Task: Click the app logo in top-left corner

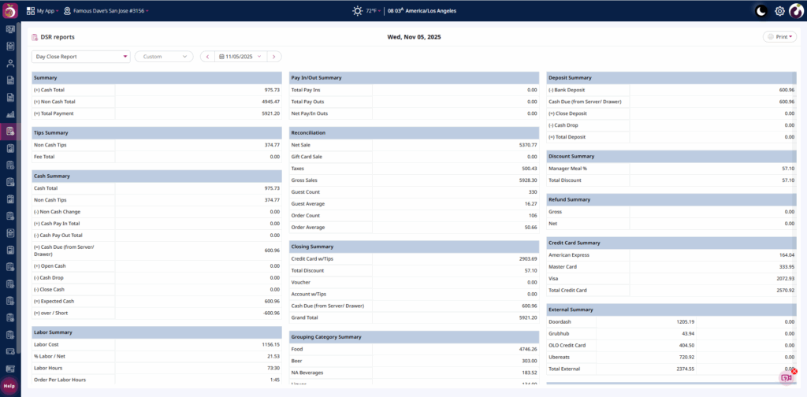Action: [10, 11]
